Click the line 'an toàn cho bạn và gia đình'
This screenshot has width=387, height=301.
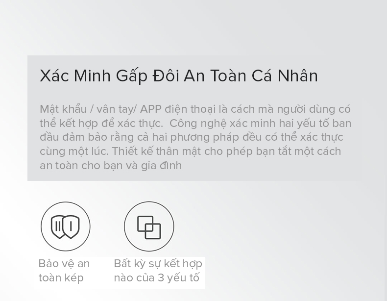[x=111, y=165]
